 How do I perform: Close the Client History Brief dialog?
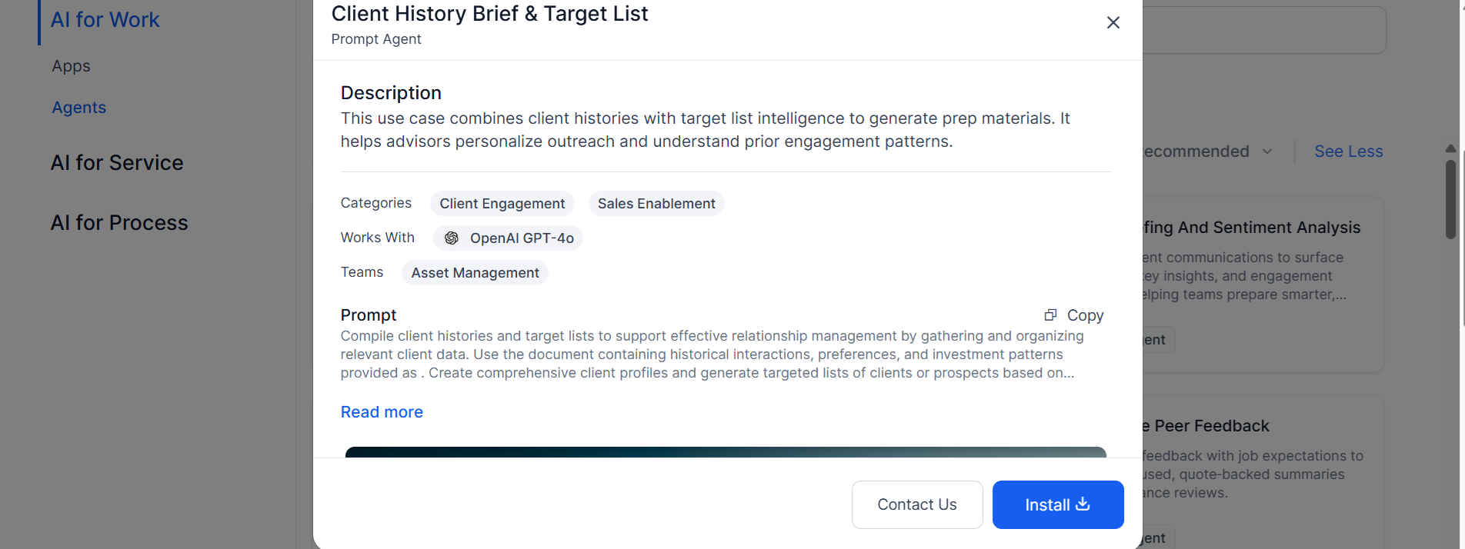1113,22
